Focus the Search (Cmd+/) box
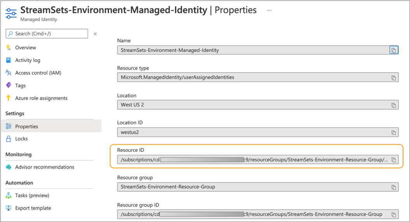 pos(47,33)
